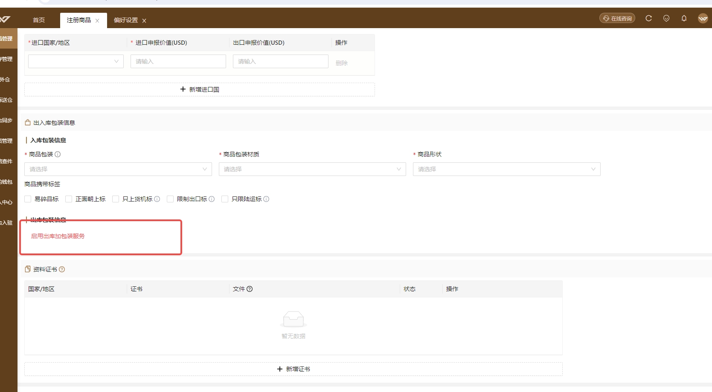The height and width of the screenshot is (392, 712).
Task: Close the 偏好设置 tab
Action: (144, 20)
